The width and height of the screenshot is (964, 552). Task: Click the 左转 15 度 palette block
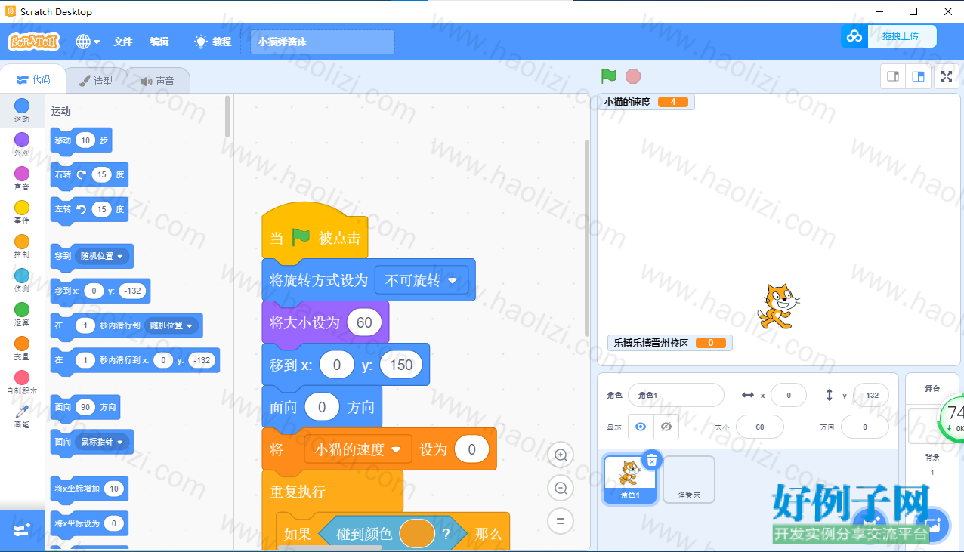(88, 209)
